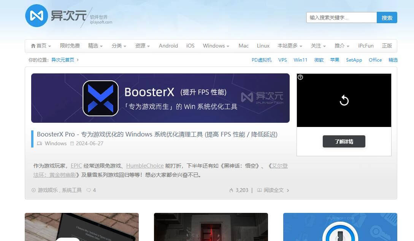
Task: Click the flame view count icon
Action: tap(231, 190)
